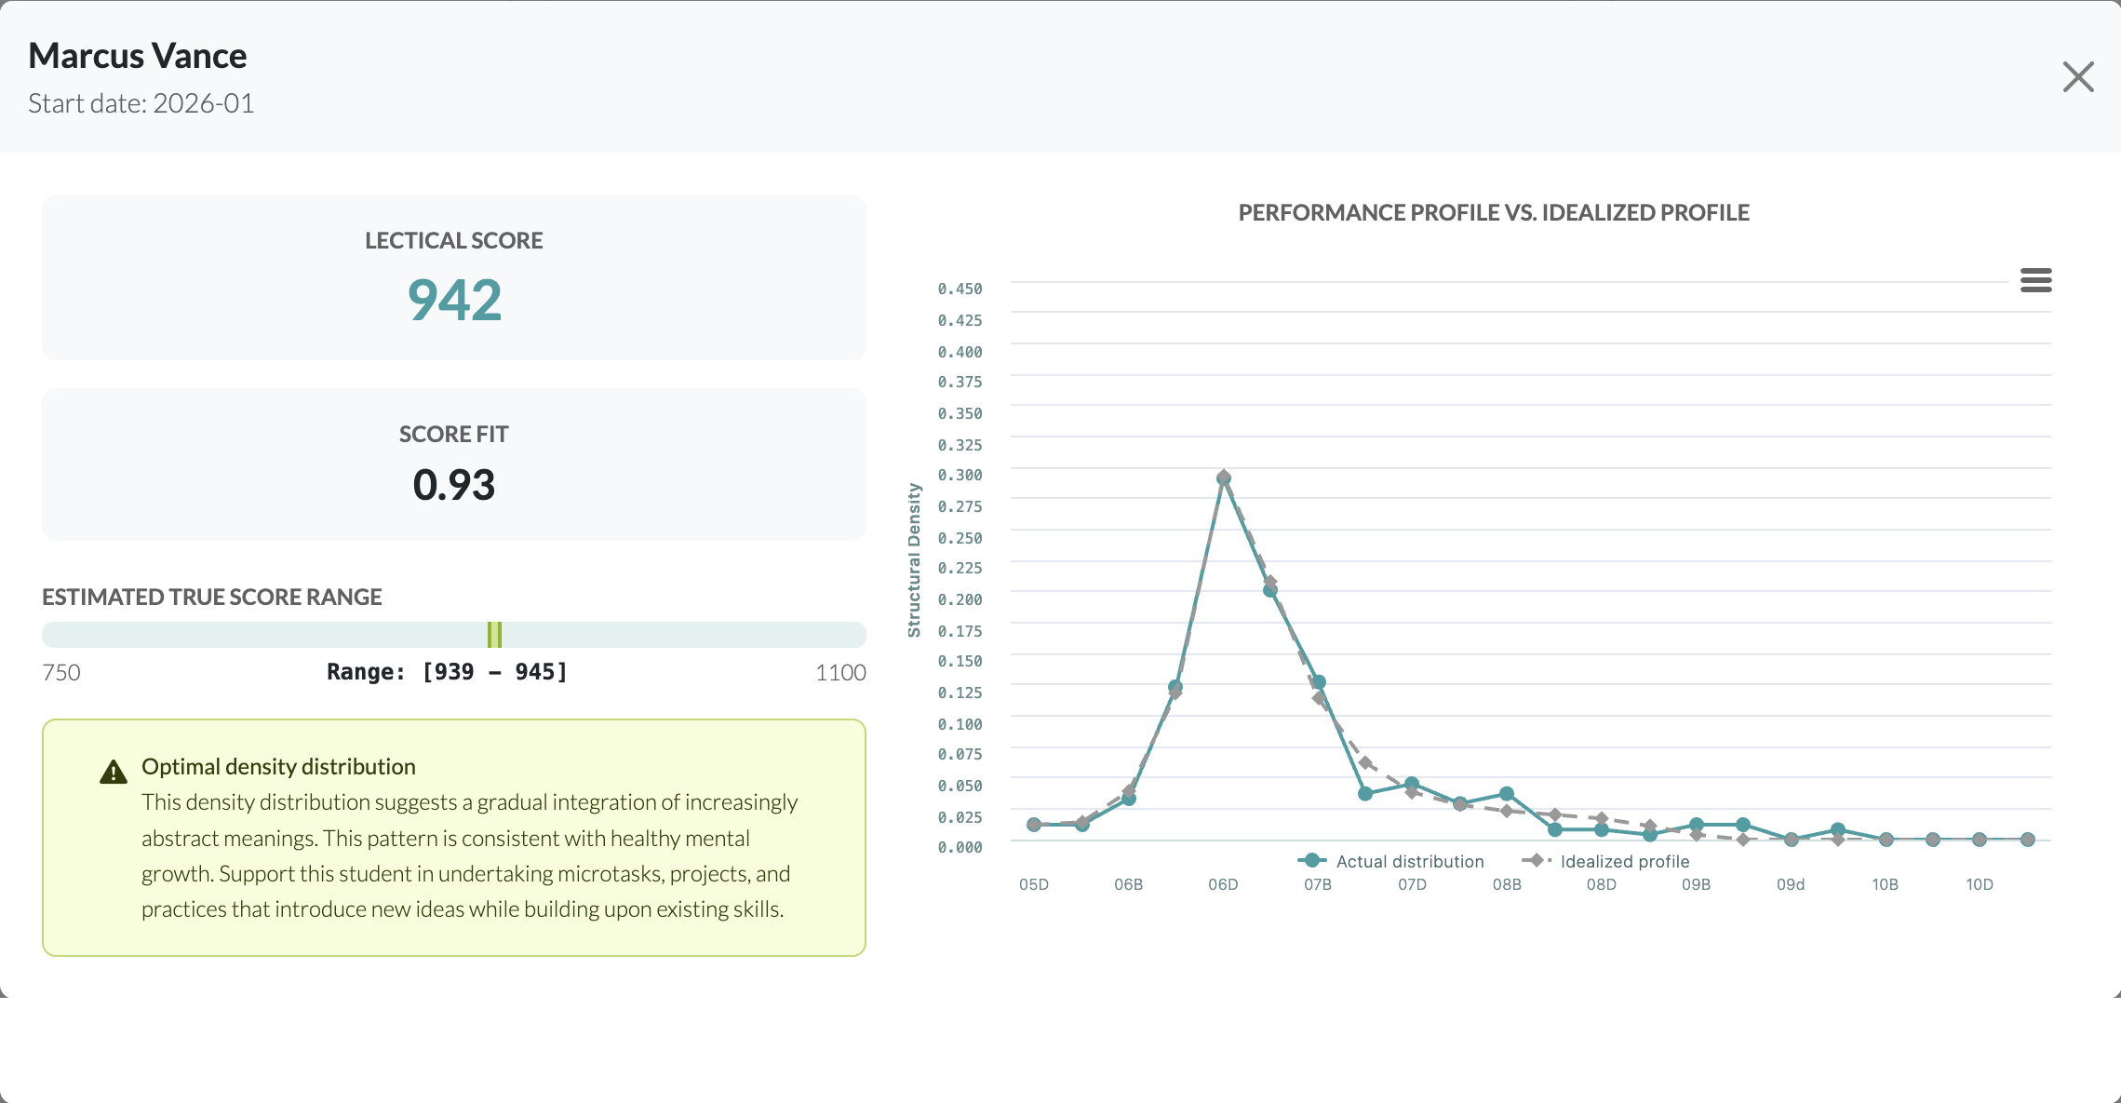Click the 10D x-axis label
The image size is (2121, 1103).
(1980, 884)
